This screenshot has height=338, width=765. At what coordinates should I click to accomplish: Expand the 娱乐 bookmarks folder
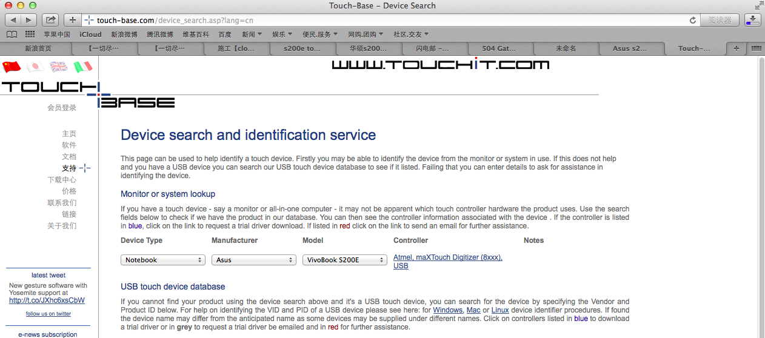pyautogui.click(x=282, y=35)
